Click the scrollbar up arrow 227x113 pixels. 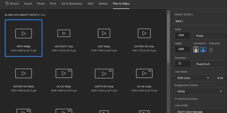point(168,12)
